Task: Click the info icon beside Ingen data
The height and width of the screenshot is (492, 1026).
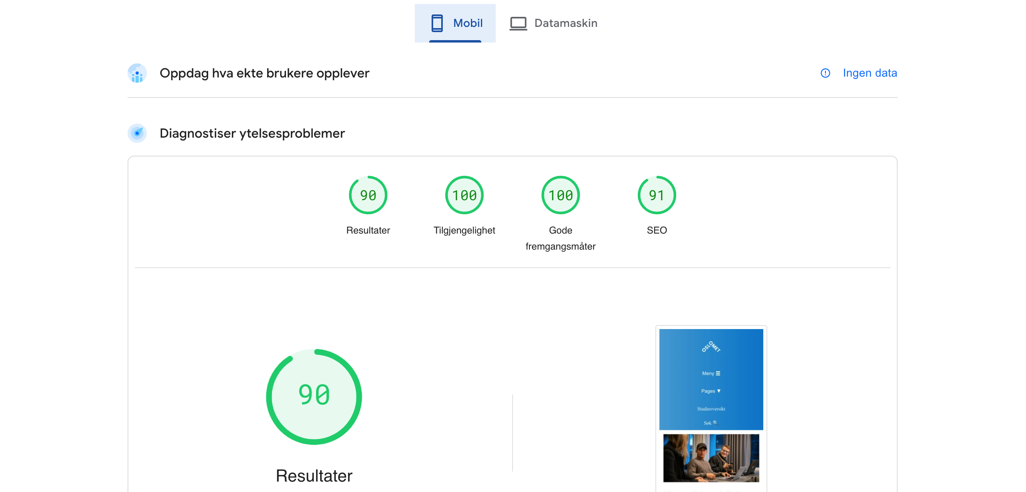Action: [825, 73]
